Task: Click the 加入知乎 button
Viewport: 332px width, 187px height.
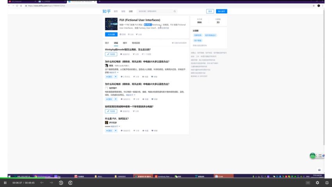Action: (221, 11)
